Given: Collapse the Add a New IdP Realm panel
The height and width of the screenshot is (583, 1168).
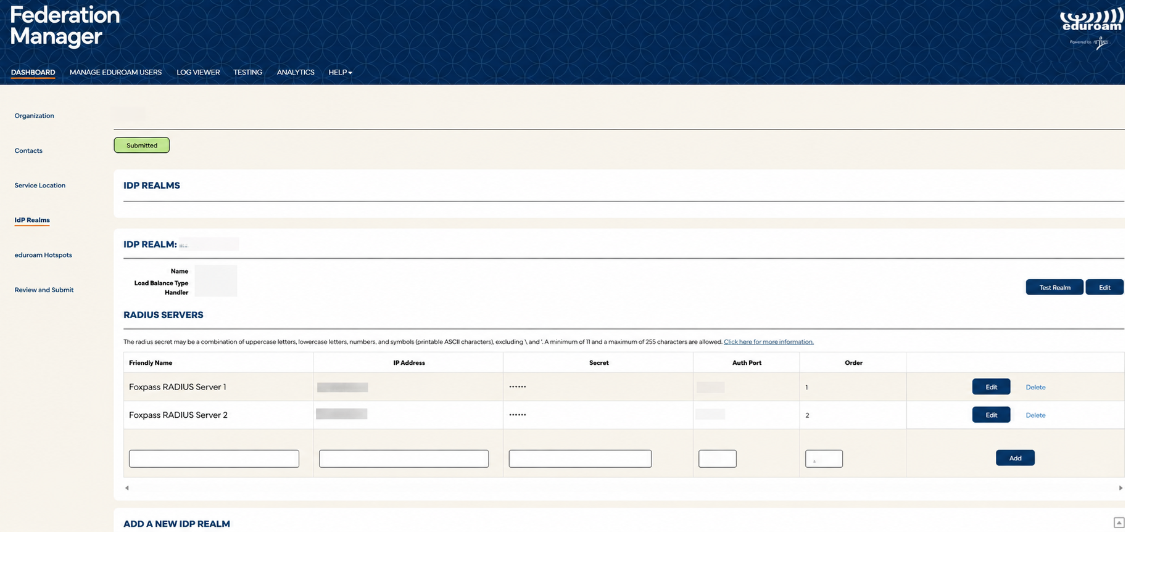Looking at the screenshot, I should 1119,523.
